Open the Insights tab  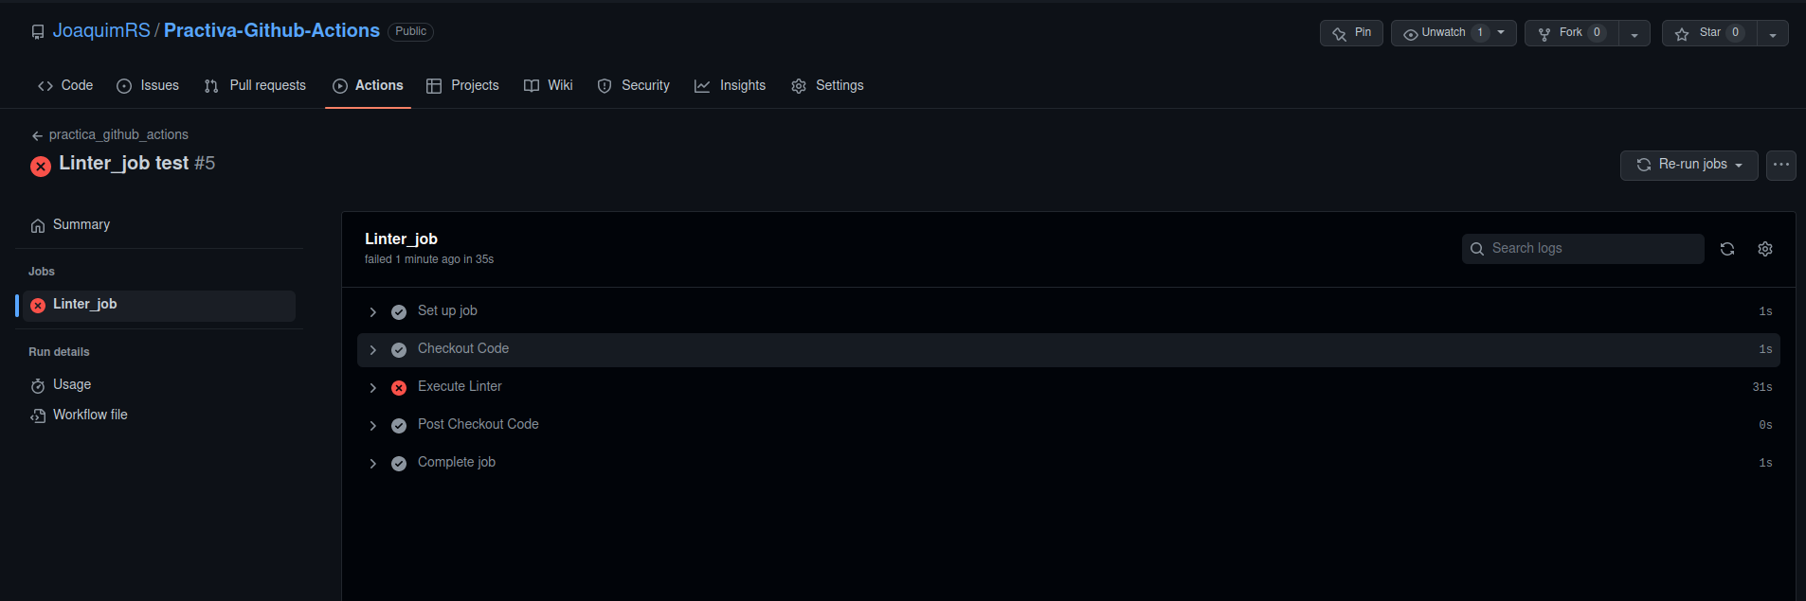click(730, 85)
